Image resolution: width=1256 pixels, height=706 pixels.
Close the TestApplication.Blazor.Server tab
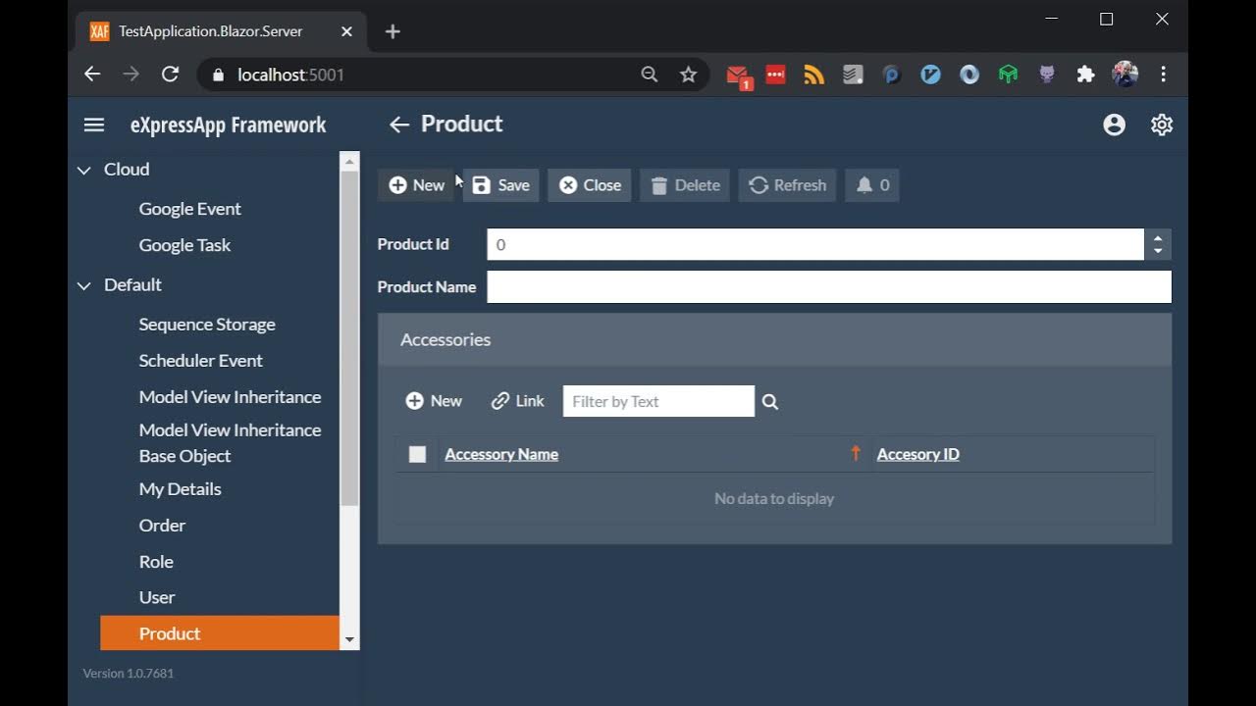[346, 31]
